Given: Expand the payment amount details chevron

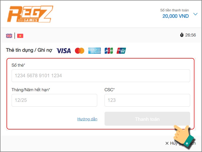Looking at the screenshot, I should (x=195, y=14).
